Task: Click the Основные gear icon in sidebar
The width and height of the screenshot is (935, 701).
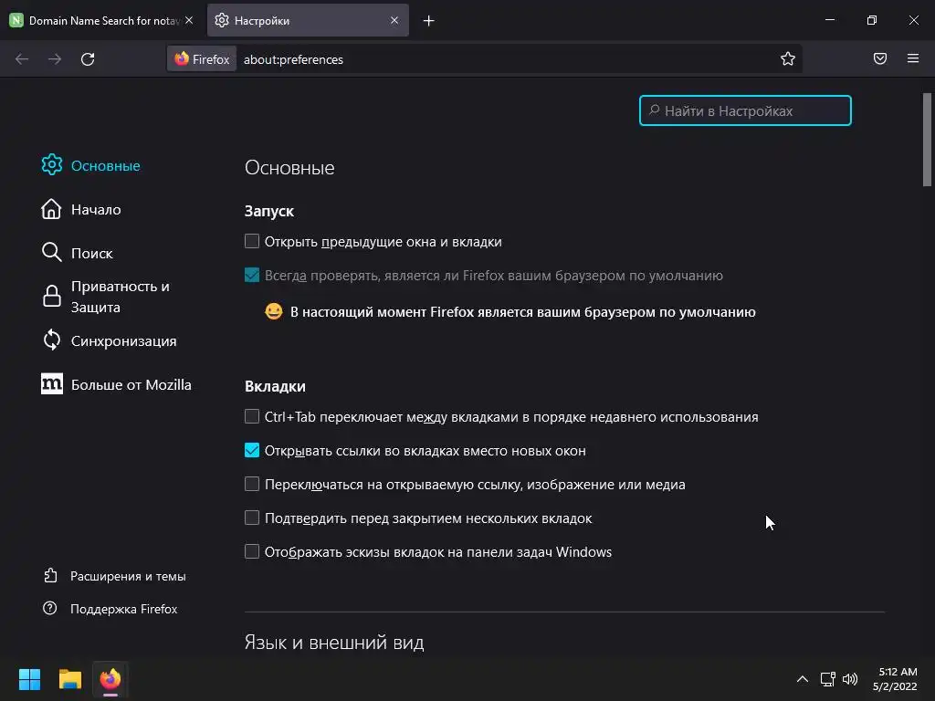Action: tap(52, 165)
